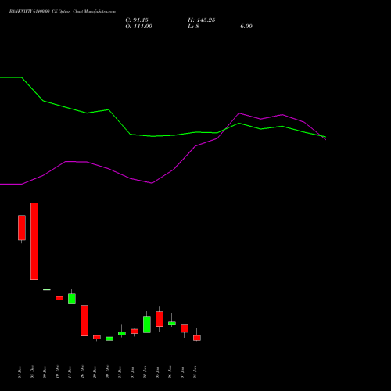Select the green candle for 11 Dec
Viewport: 391px width, 391px height.
[72, 299]
